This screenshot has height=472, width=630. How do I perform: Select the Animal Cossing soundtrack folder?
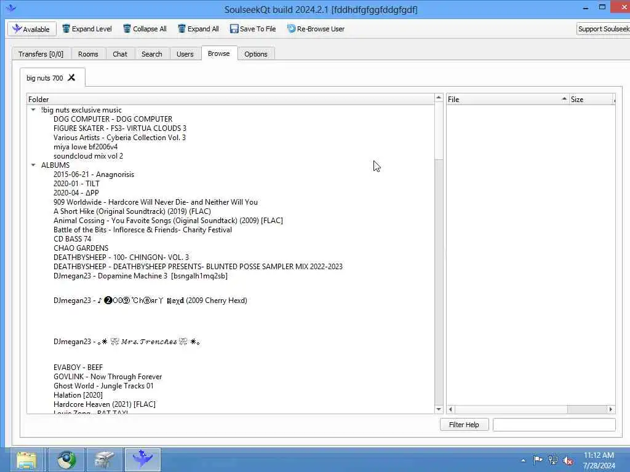168,221
